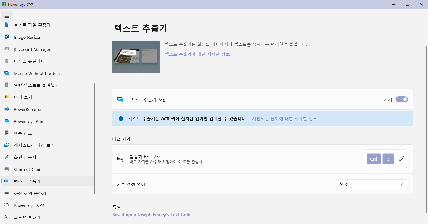Screen dimensions: 428x224
Task: Click the info icon in OCR notice
Action: click(x=121, y=118)
